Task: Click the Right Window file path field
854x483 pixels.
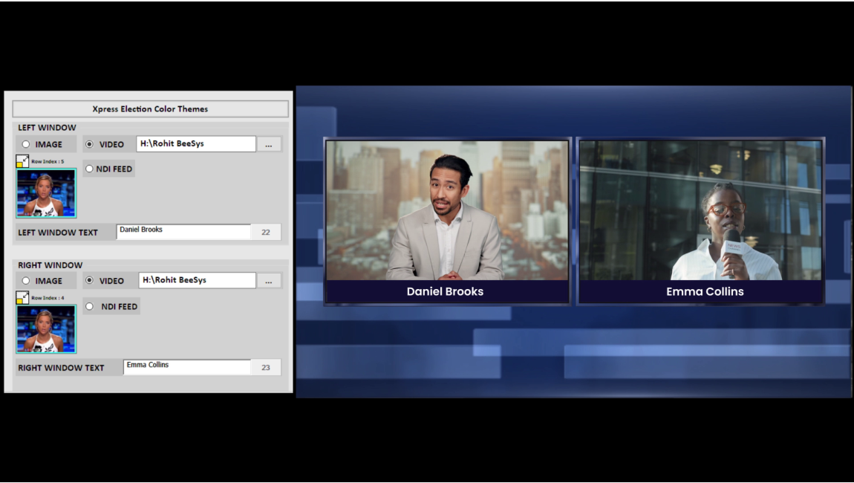Action: (197, 281)
